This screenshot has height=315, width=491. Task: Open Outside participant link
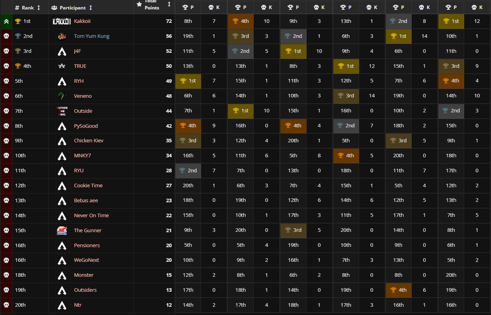(83, 111)
